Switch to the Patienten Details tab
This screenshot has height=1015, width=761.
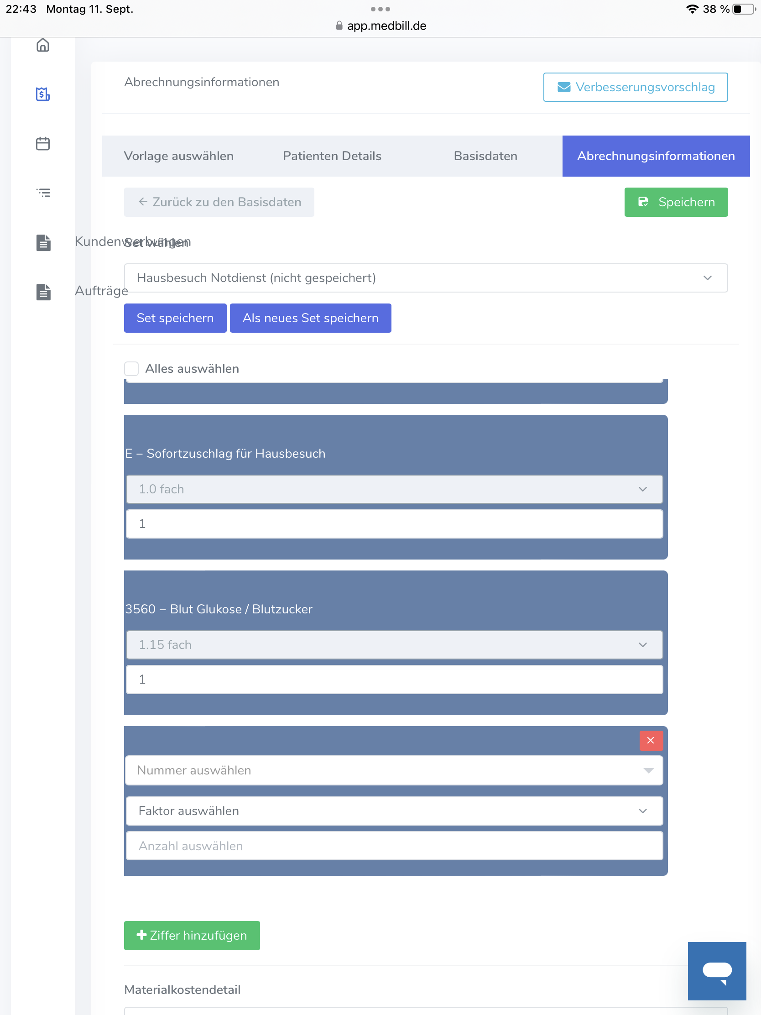coord(332,156)
